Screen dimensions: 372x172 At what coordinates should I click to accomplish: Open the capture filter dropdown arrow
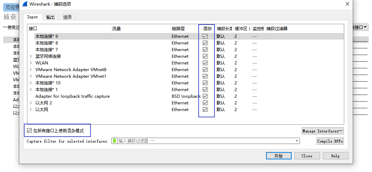click(297, 141)
